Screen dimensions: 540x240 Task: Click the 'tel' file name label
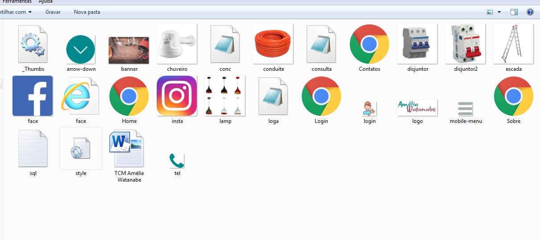click(x=177, y=173)
